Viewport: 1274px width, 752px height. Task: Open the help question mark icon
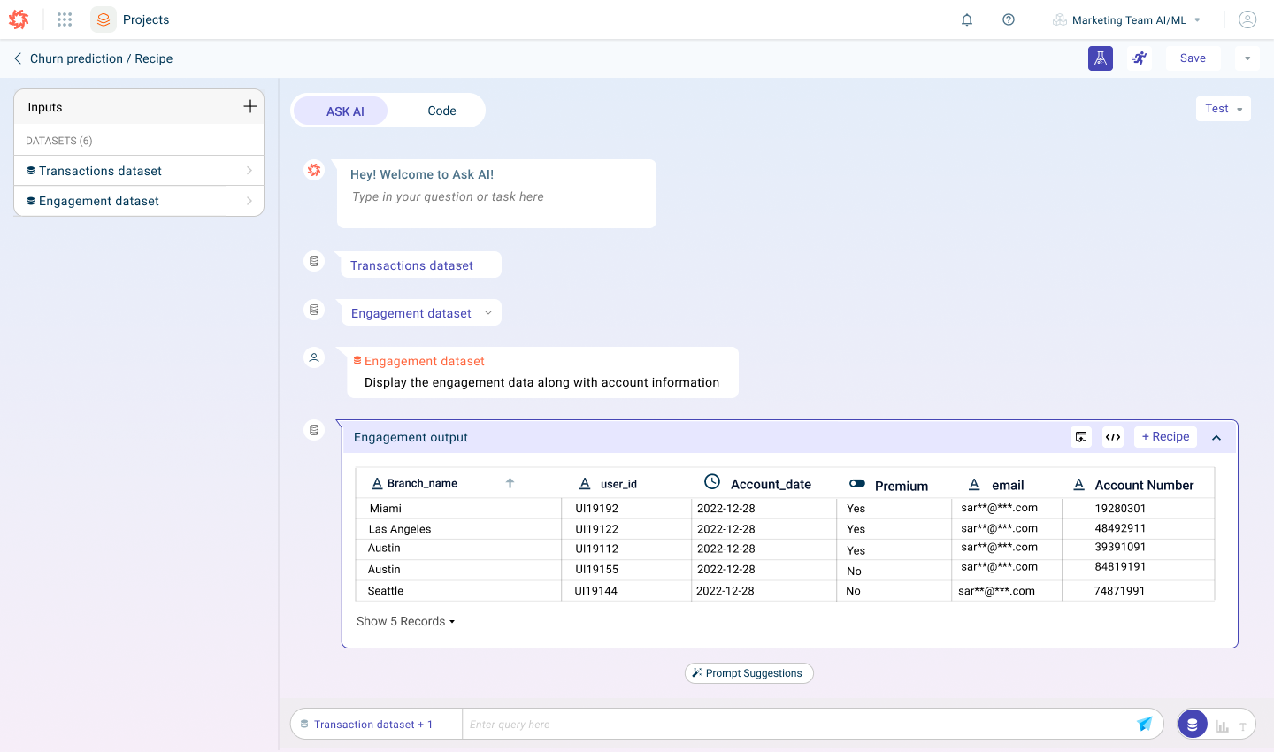pyautogui.click(x=1008, y=19)
